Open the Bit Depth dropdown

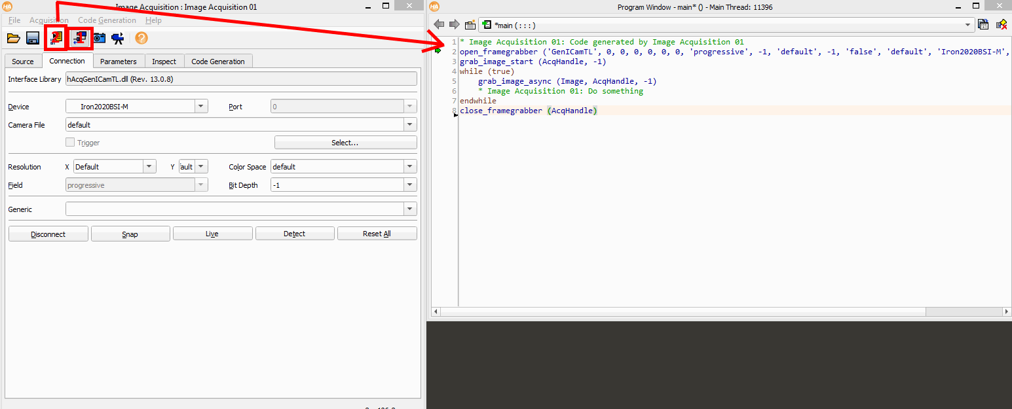coord(410,185)
